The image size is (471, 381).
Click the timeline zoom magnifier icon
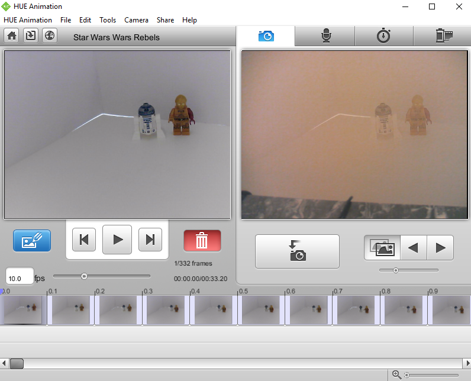(x=397, y=374)
